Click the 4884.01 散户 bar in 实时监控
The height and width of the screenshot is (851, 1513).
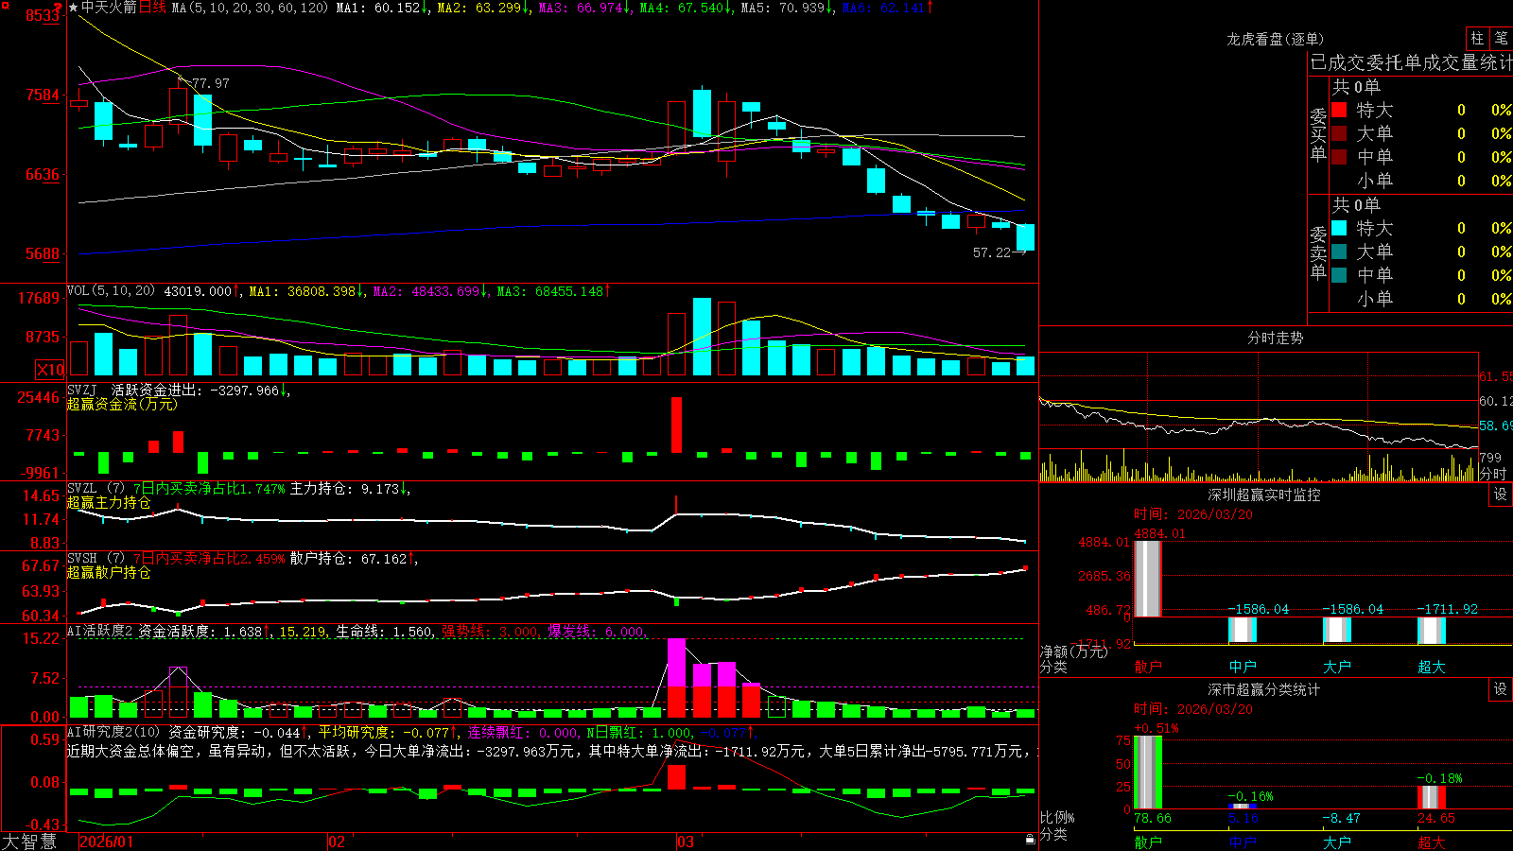point(1147,578)
